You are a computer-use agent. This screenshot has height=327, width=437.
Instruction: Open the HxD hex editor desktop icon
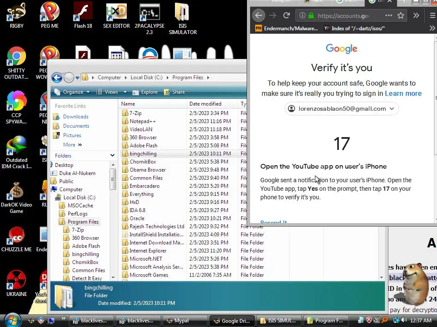click(x=117, y=15)
